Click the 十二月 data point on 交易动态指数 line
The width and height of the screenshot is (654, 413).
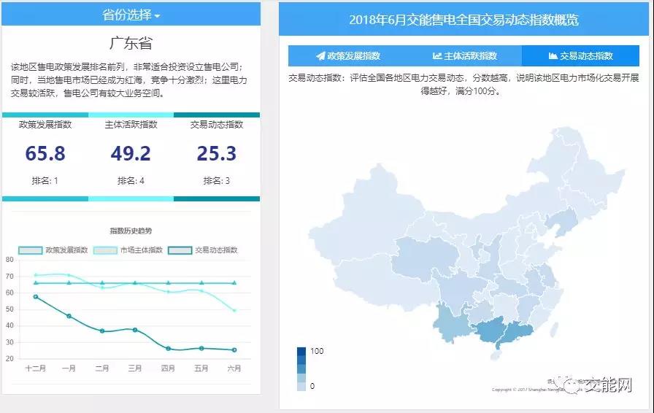[x=36, y=297]
